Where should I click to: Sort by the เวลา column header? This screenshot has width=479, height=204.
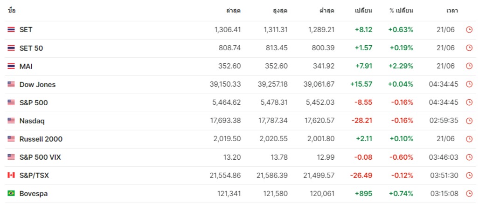click(451, 10)
